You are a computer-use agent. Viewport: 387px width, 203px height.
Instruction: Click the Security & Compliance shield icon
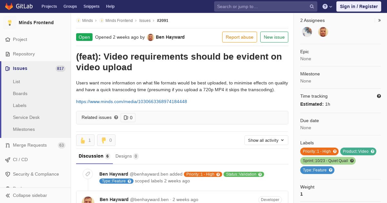(8, 174)
